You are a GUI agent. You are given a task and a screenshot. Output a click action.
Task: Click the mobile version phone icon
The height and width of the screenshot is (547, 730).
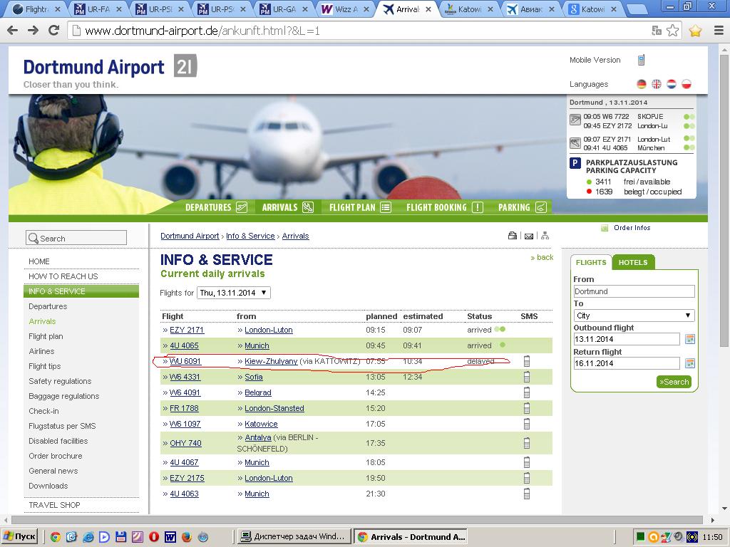pyautogui.click(x=641, y=61)
